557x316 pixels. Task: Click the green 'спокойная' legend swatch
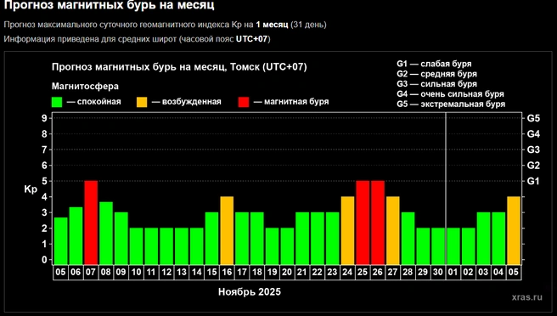(x=57, y=102)
